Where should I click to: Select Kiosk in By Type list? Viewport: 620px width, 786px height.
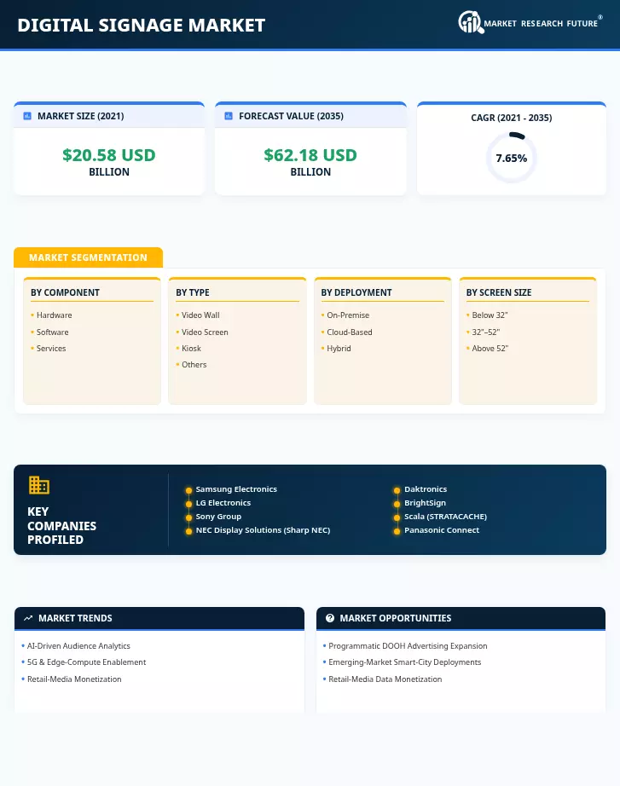(x=191, y=349)
